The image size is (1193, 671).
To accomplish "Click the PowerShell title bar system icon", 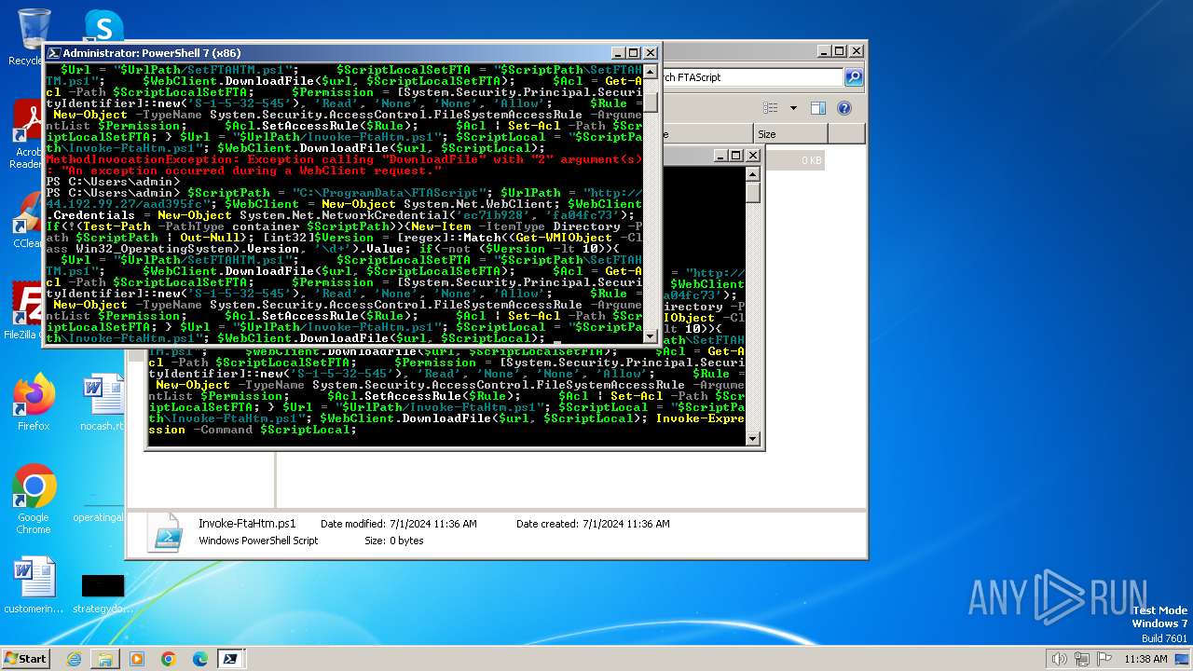I will 54,53.
